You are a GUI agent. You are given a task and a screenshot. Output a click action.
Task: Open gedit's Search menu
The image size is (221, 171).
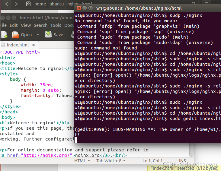click(40, 25)
